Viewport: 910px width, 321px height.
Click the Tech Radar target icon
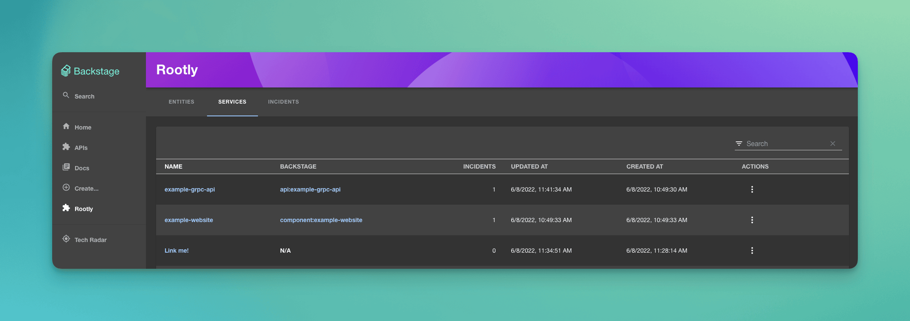pyautogui.click(x=66, y=239)
